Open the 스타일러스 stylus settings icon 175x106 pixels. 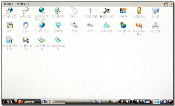pos(139,10)
